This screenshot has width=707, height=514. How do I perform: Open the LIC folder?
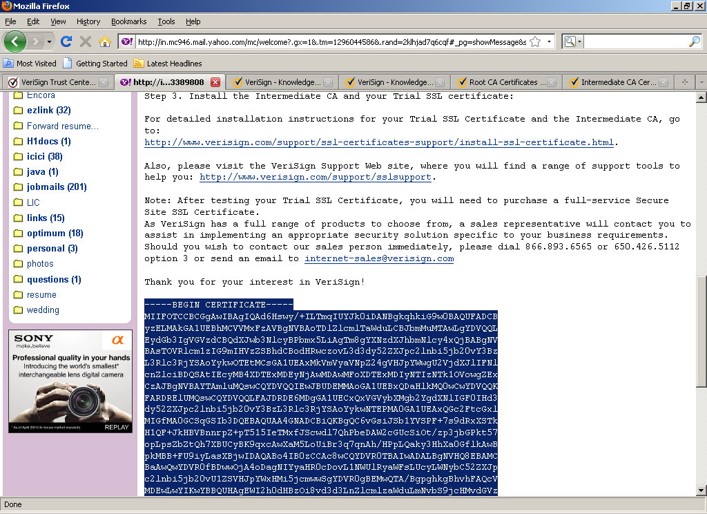33,202
